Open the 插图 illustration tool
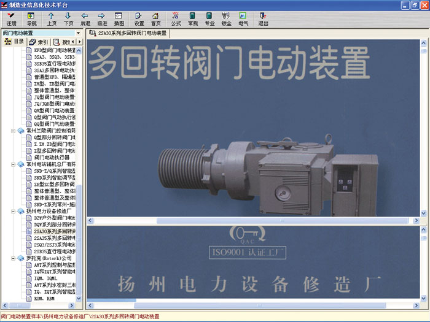This screenshot has width=430, height=322. point(119,18)
